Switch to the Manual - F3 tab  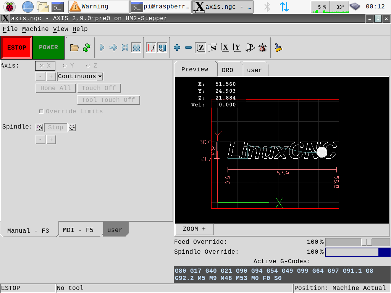pos(28,230)
